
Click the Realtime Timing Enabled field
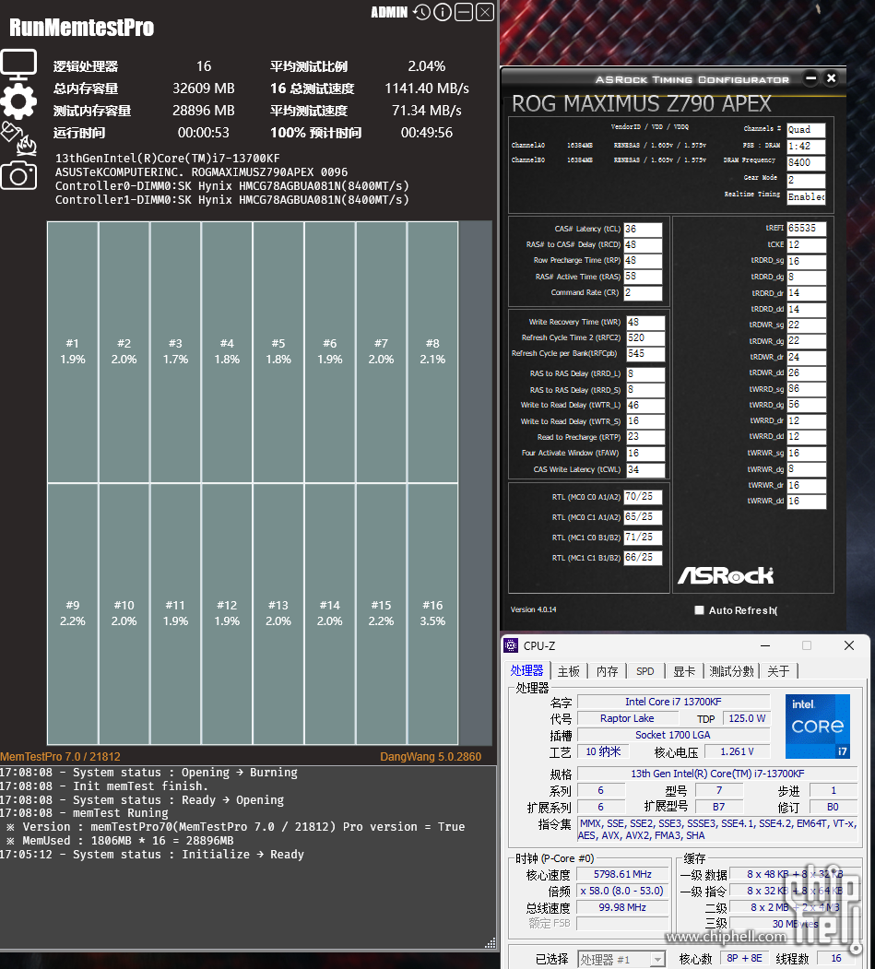pos(807,197)
